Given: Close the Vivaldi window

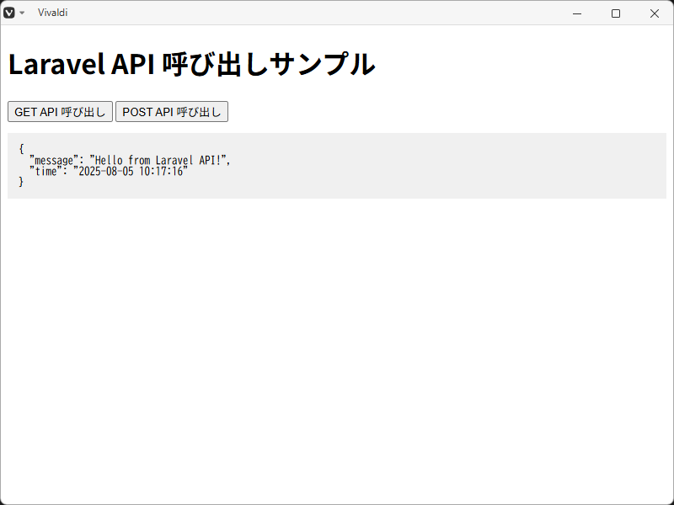Looking at the screenshot, I should pos(655,13).
